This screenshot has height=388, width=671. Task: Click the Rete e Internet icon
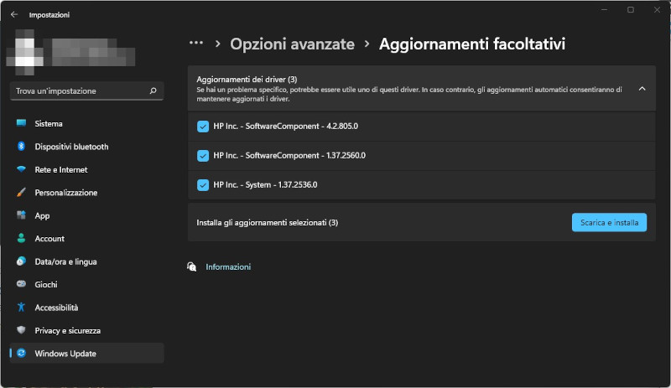[x=22, y=169]
